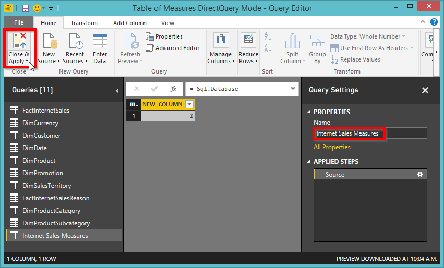Expand the formula bar with the chevron
The image size is (444, 268).
click(293, 89)
